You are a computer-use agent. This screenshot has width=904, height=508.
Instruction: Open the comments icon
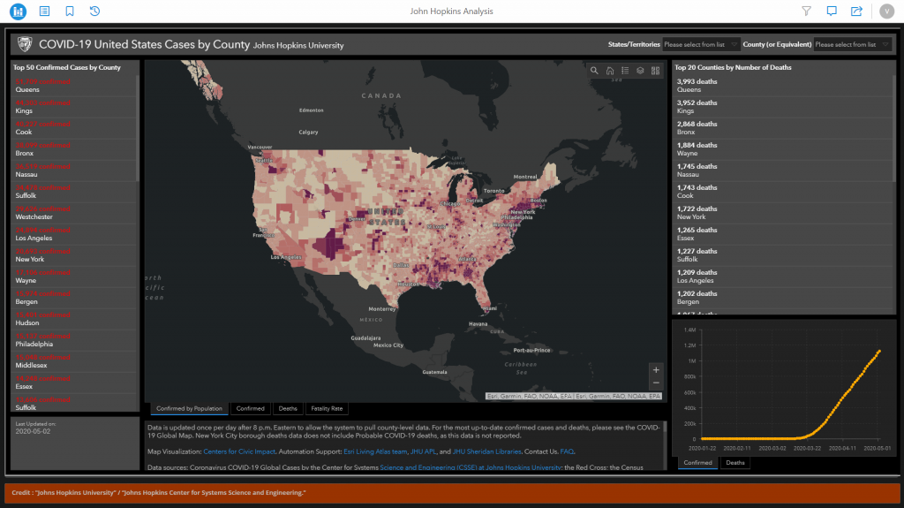[832, 11]
